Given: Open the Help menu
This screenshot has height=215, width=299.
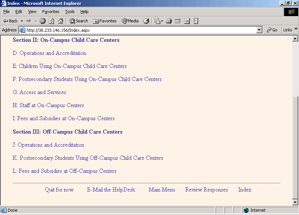Looking at the screenshot, I should (x=84, y=12).
